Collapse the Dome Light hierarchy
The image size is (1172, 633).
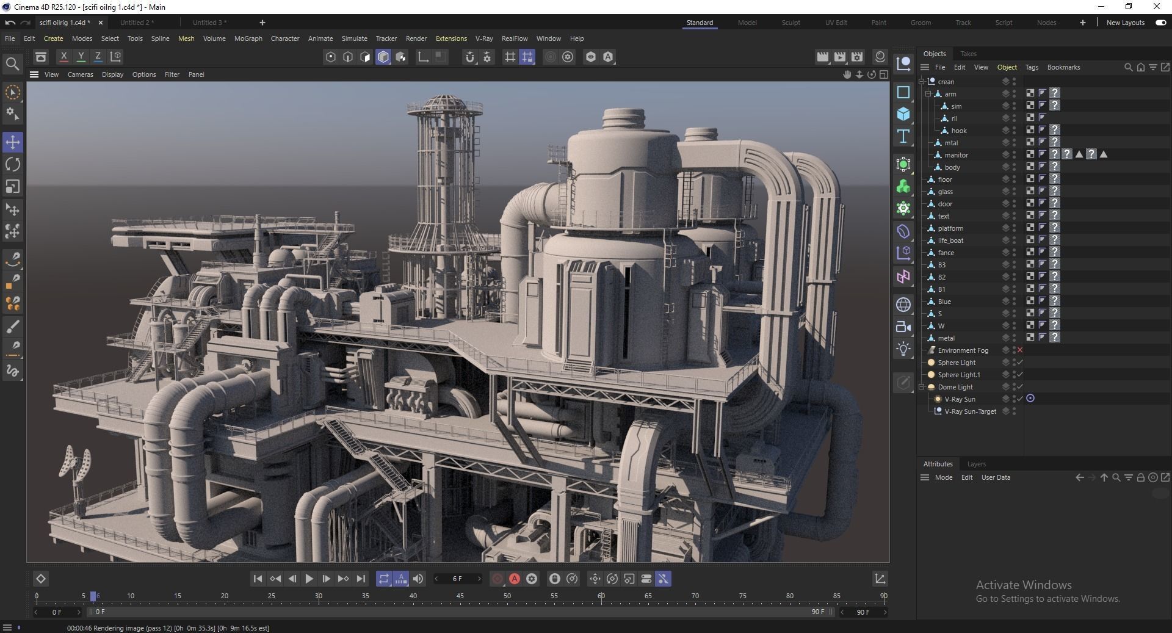[x=922, y=387]
